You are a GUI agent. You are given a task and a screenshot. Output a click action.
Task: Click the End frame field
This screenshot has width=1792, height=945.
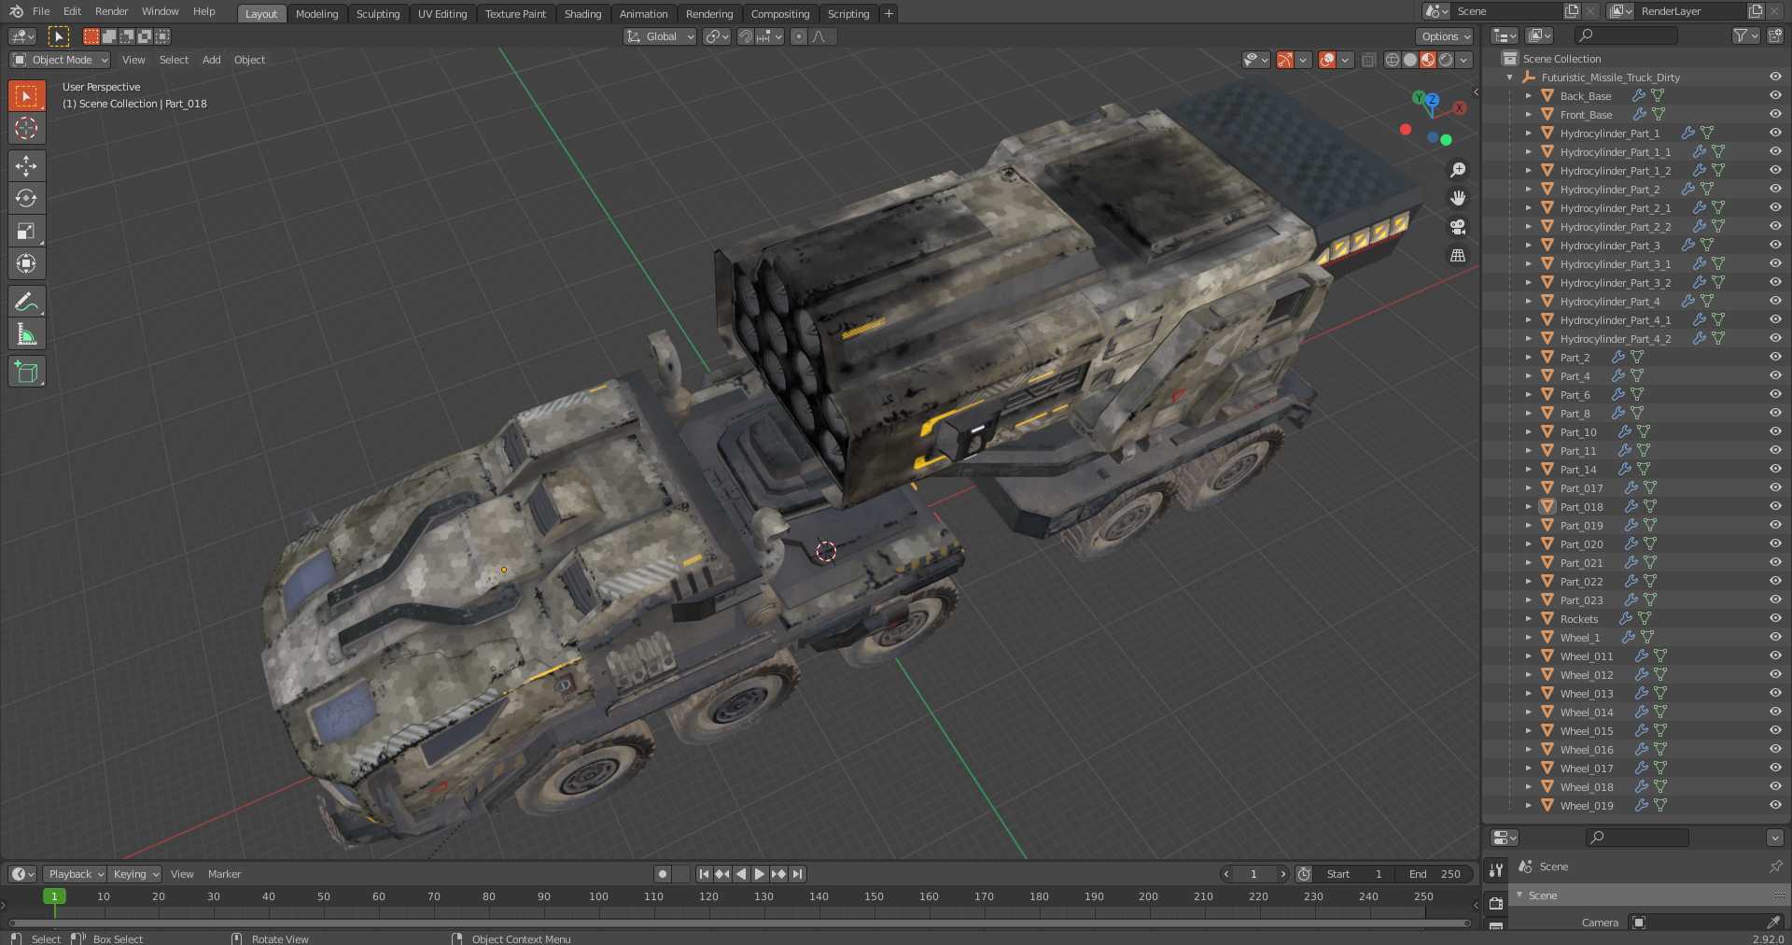pyautogui.click(x=1434, y=874)
